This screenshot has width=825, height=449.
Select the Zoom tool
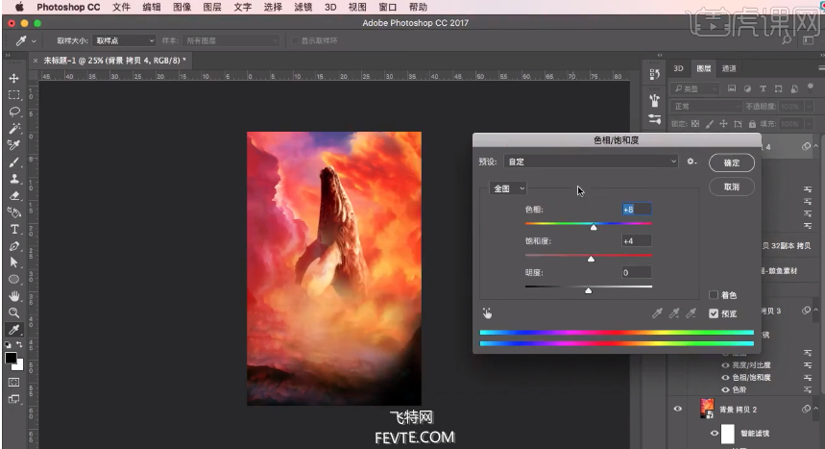14,313
